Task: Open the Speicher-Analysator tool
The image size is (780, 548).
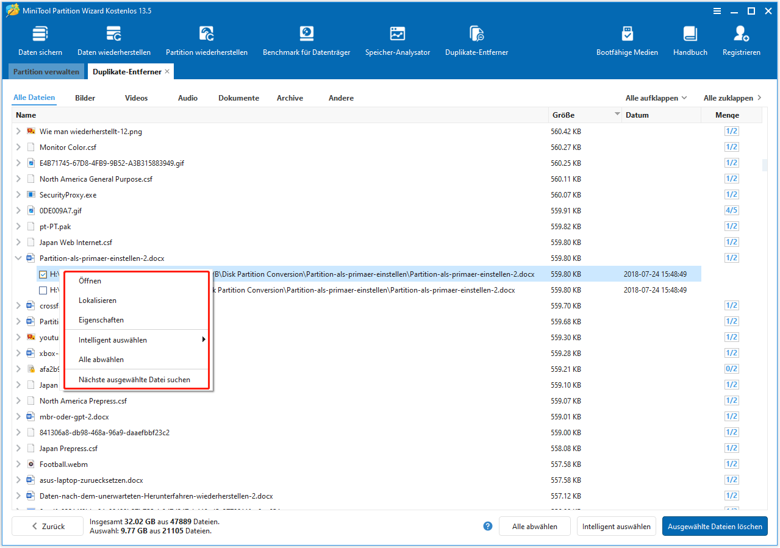Action: (398, 41)
